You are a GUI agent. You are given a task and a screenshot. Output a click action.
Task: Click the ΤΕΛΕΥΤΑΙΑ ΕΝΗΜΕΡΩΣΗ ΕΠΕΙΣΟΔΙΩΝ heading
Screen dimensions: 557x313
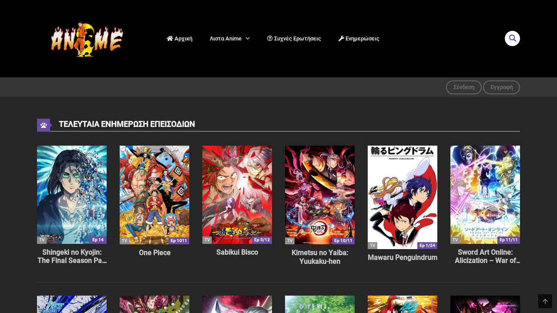click(127, 124)
